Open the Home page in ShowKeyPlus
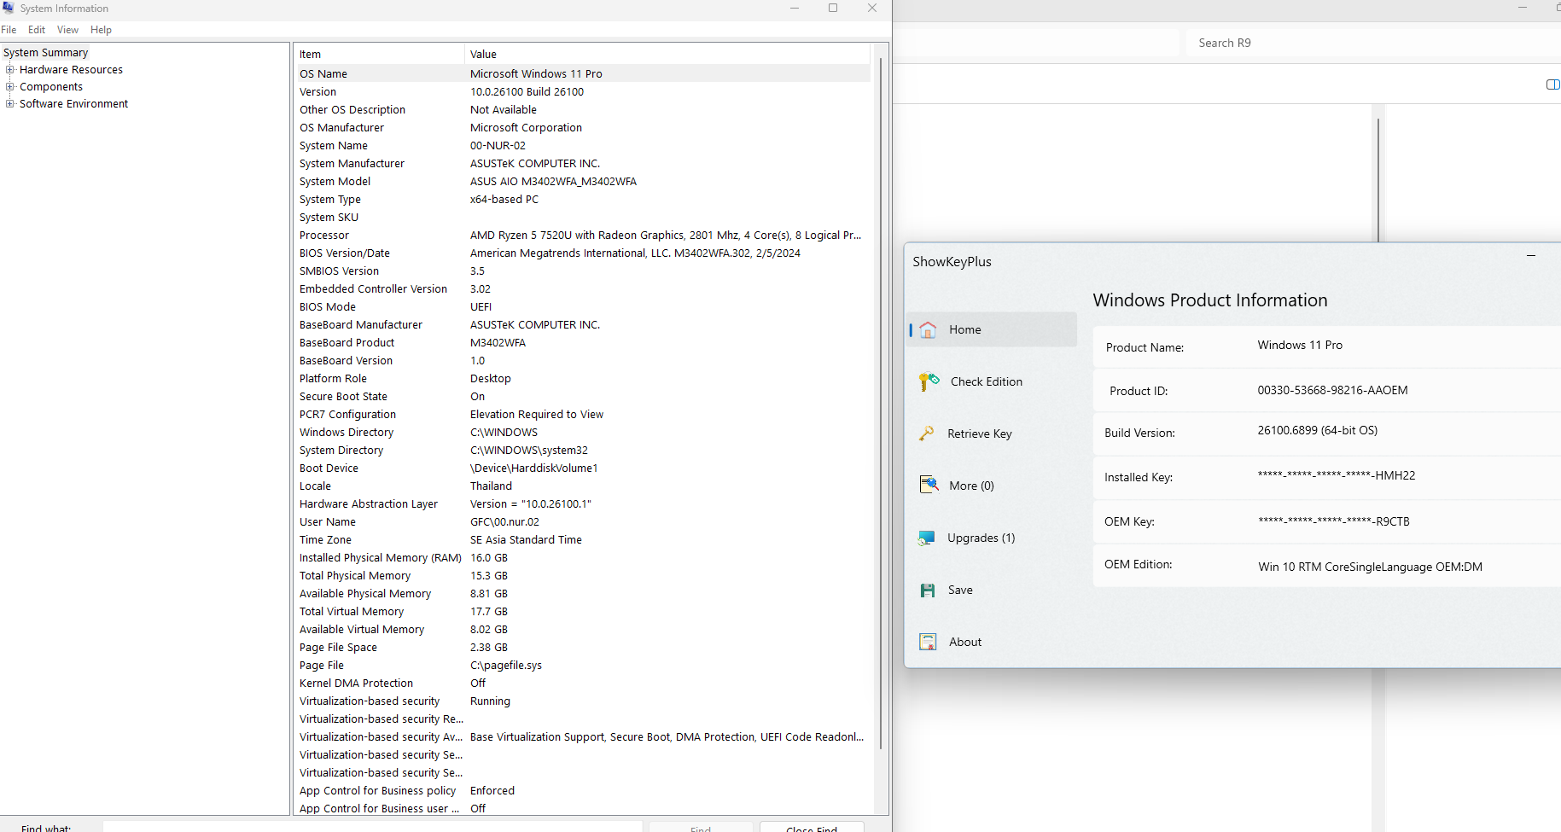 964,329
